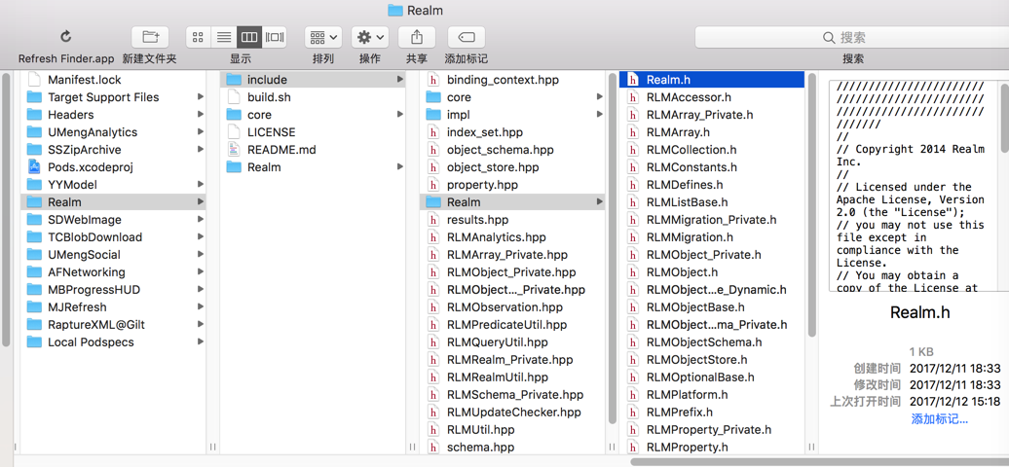1009x467 pixels.
Task: Switch to column view mode
Action: click(x=249, y=37)
